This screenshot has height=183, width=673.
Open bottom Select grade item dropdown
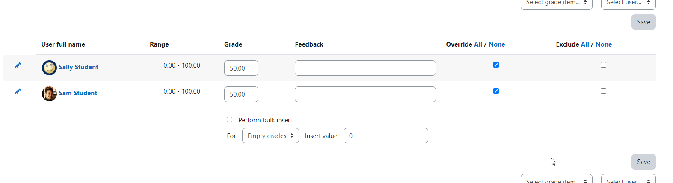[556, 179]
